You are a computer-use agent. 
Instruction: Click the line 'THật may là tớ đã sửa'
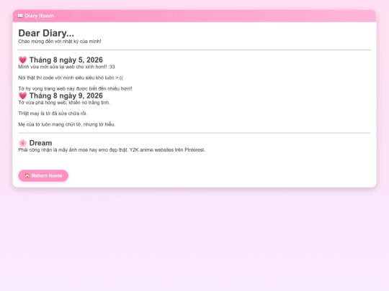(x=53, y=114)
